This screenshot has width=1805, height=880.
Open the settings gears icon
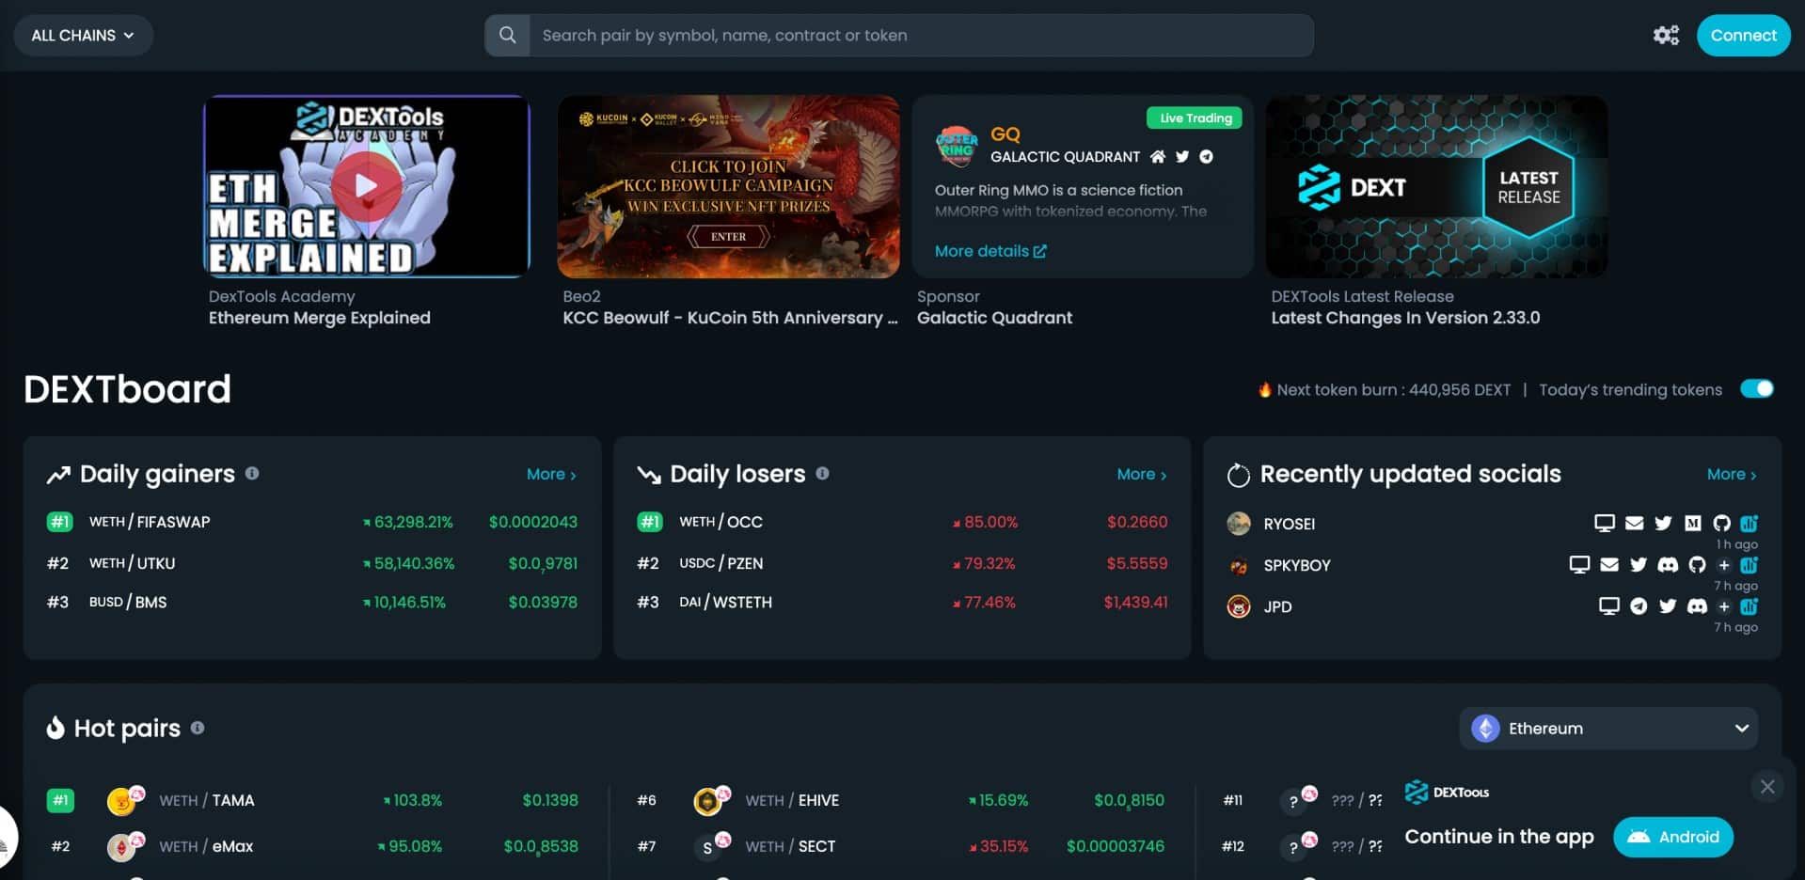[1666, 35]
